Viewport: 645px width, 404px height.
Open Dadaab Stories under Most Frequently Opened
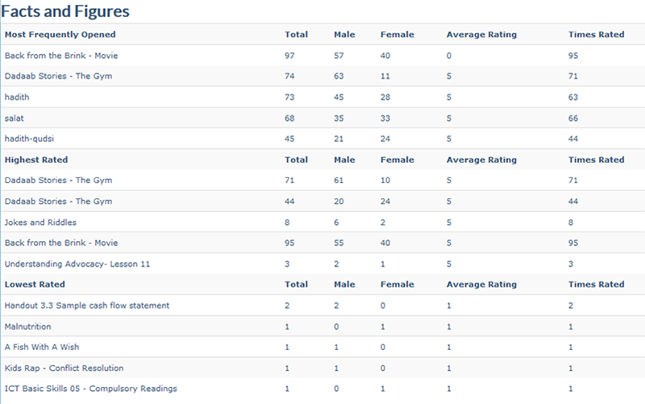coord(58,77)
